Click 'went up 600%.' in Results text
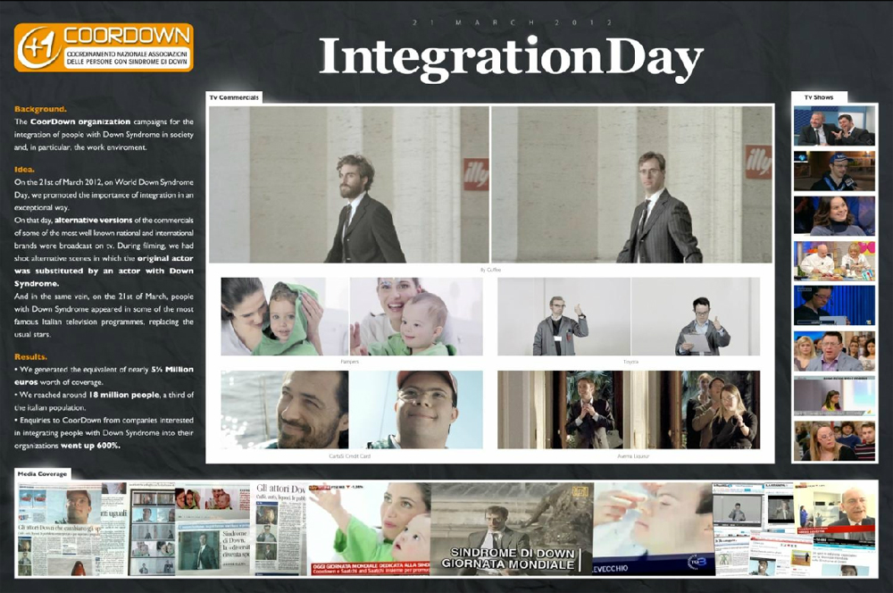This screenshot has height=593, width=893. click(90, 446)
